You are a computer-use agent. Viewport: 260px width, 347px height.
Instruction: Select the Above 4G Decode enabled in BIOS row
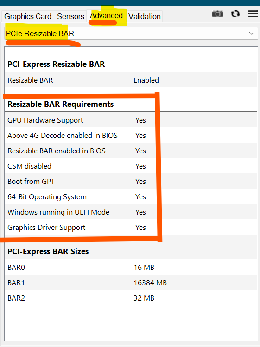tap(131, 136)
